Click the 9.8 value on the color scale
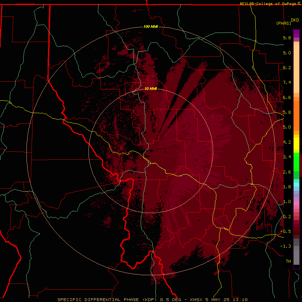The image size is (302, 302). click(x=287, y=38)
